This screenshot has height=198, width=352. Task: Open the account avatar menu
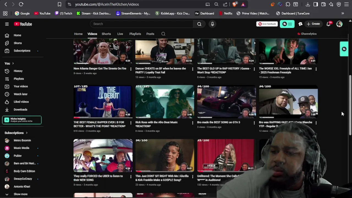click(339, 24)
